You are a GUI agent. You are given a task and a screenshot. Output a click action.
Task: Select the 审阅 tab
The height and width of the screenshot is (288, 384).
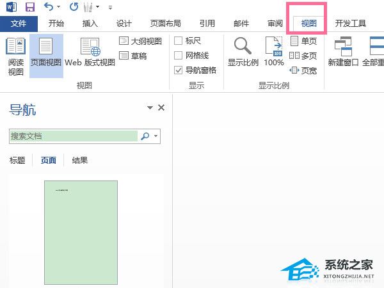tap(275, 24)
